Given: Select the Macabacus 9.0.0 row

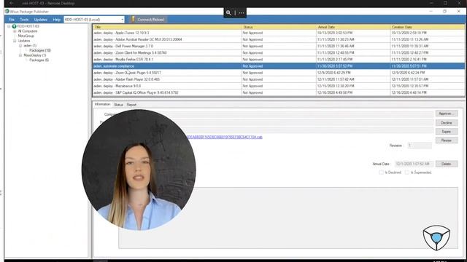Looking at the screenshot, I should (279, 86).
